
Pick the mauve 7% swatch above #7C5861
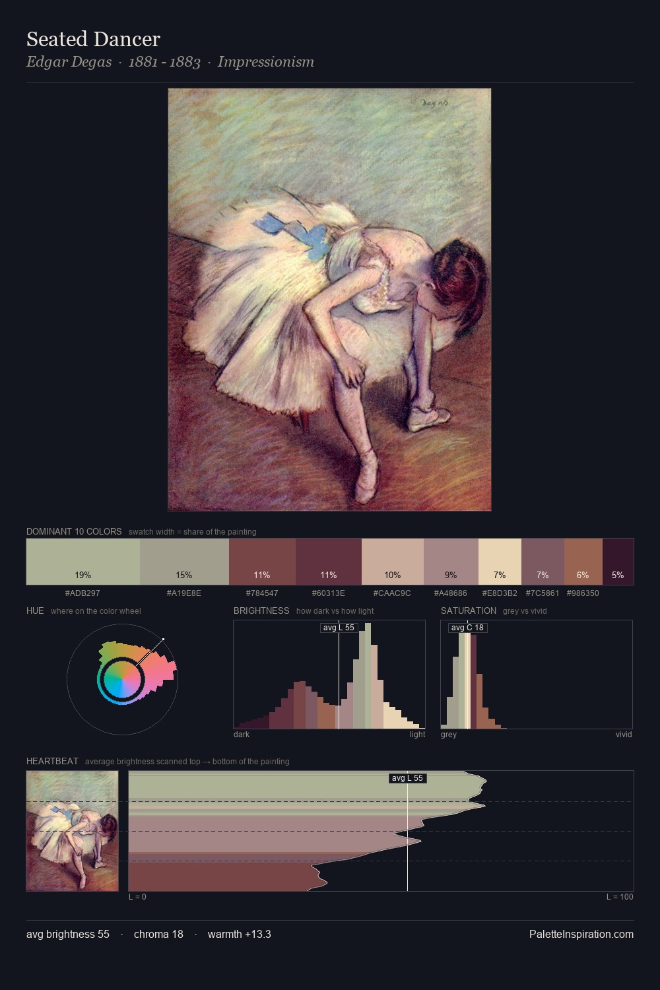click(x=543, y=562)
